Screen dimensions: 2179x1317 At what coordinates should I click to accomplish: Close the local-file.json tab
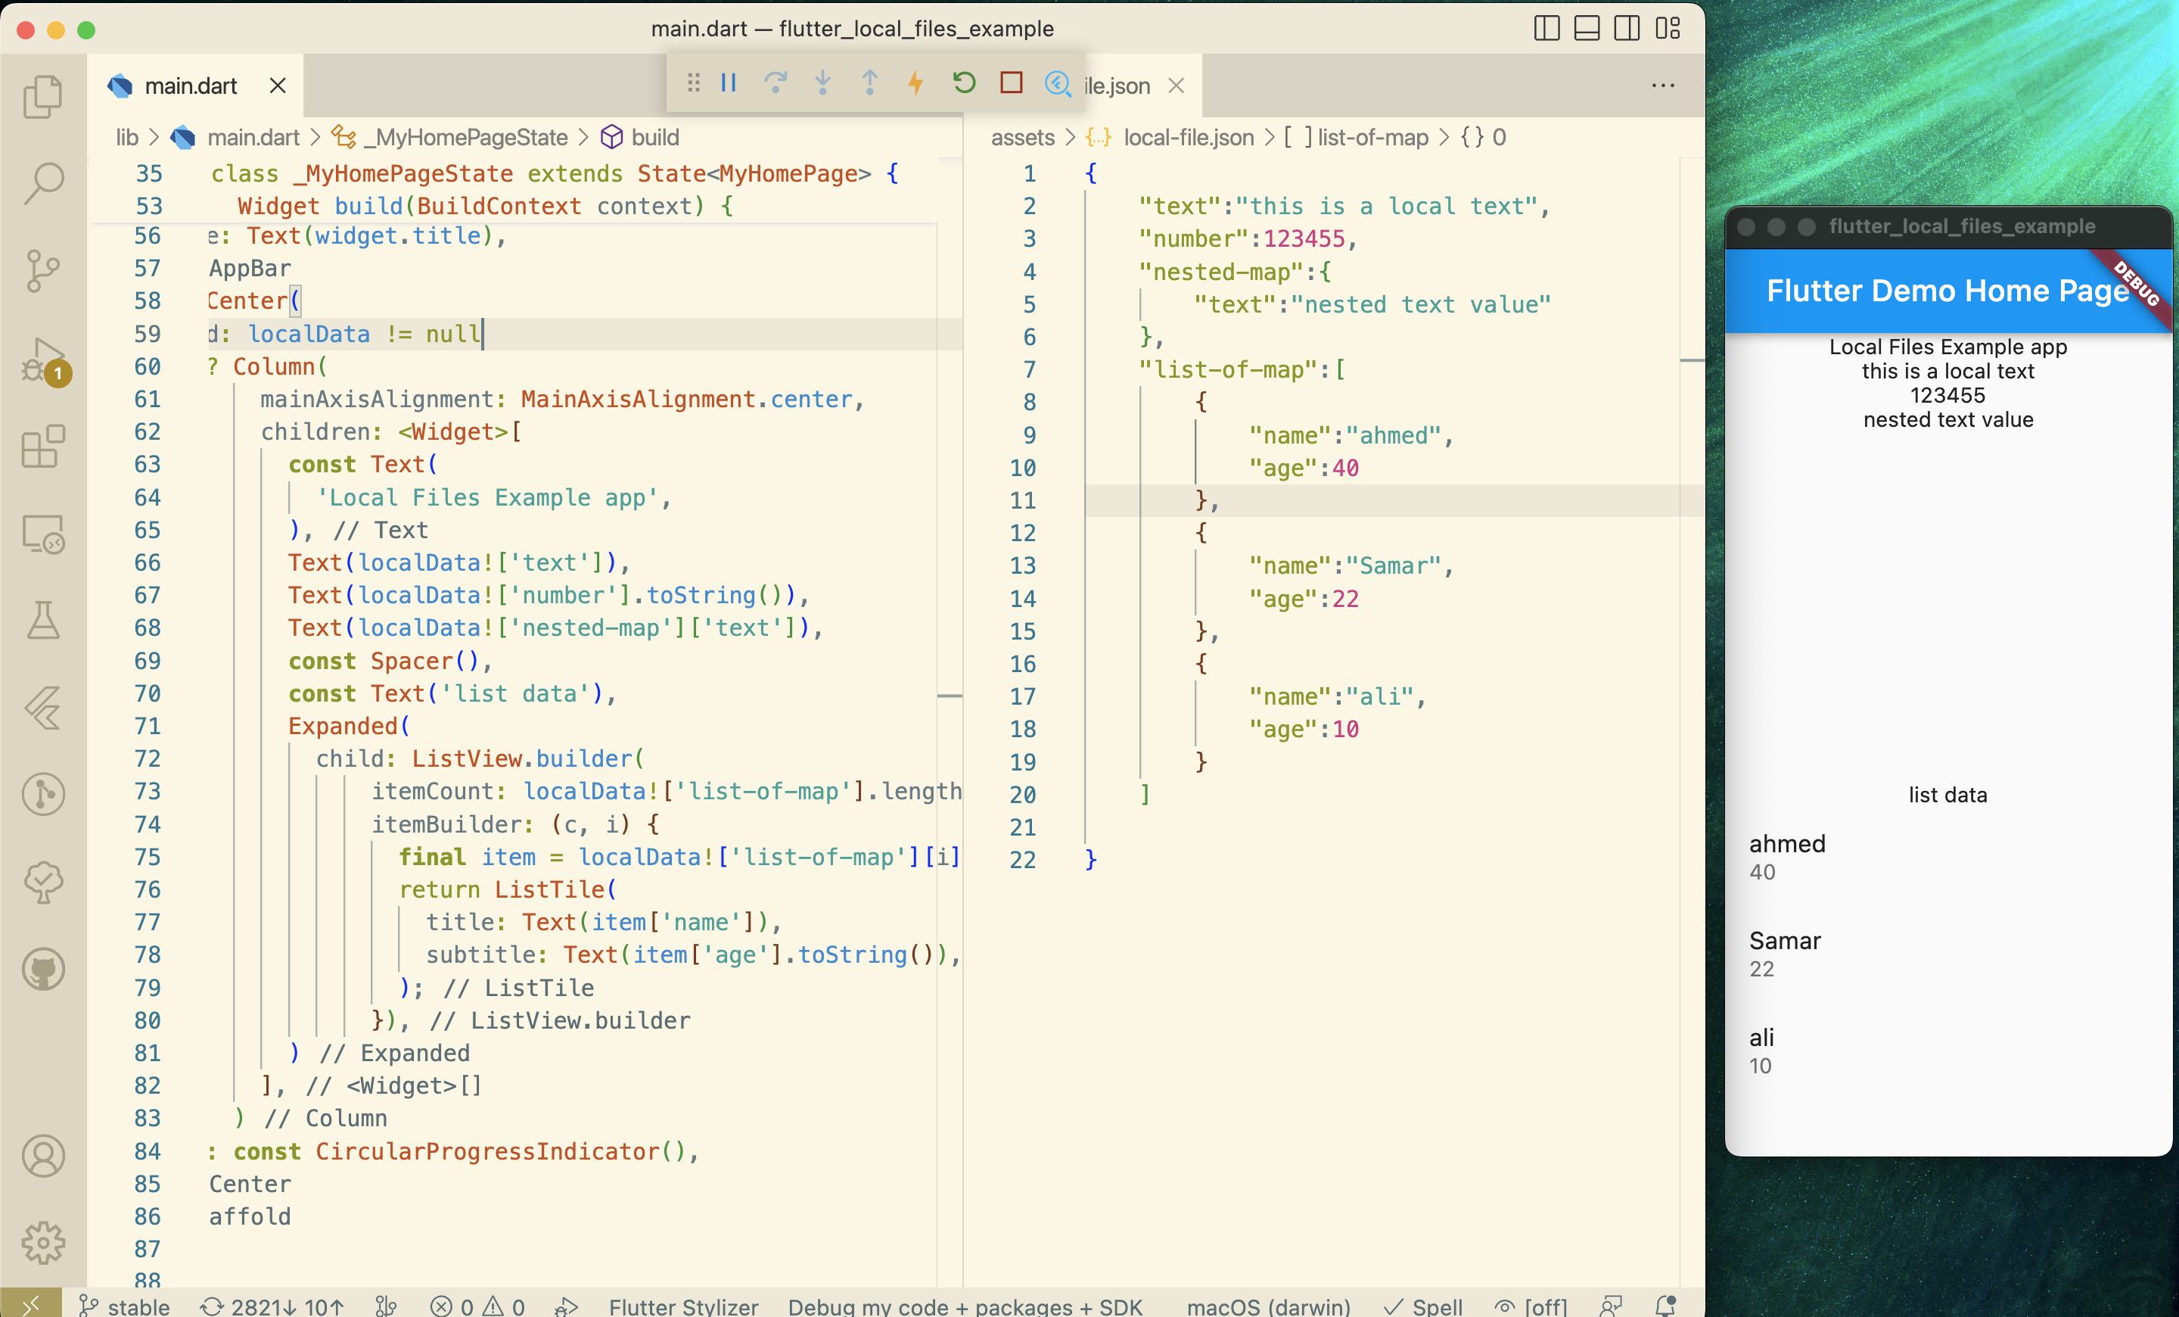pos(1177,86)
